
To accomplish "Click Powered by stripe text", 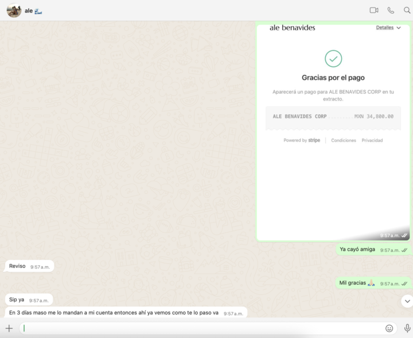I will point(302,140).
